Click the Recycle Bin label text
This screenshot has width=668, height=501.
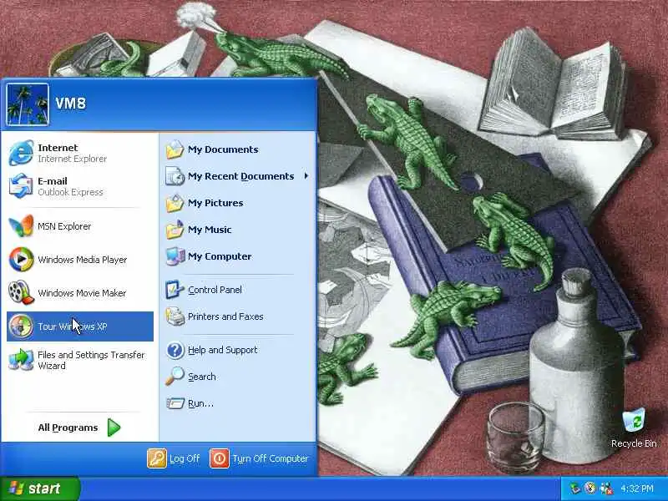[x=634, y=443]
